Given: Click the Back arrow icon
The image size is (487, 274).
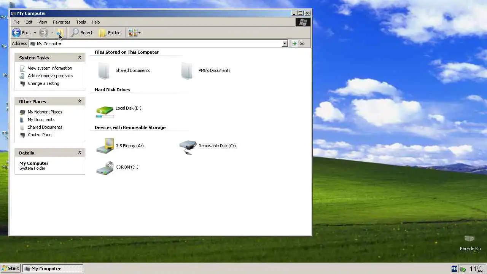Looking at the screenshot, I should [16, 33].
